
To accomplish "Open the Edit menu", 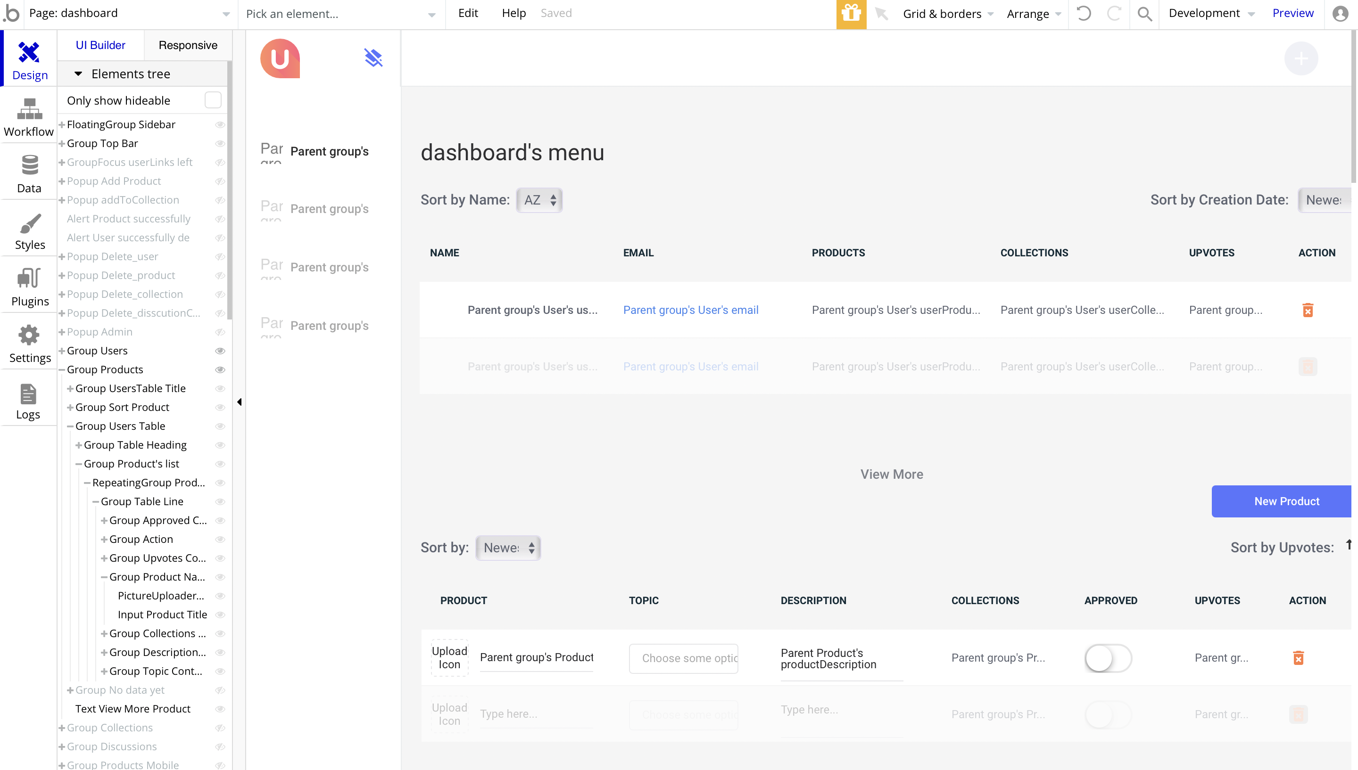I will [x=468, y=13].
